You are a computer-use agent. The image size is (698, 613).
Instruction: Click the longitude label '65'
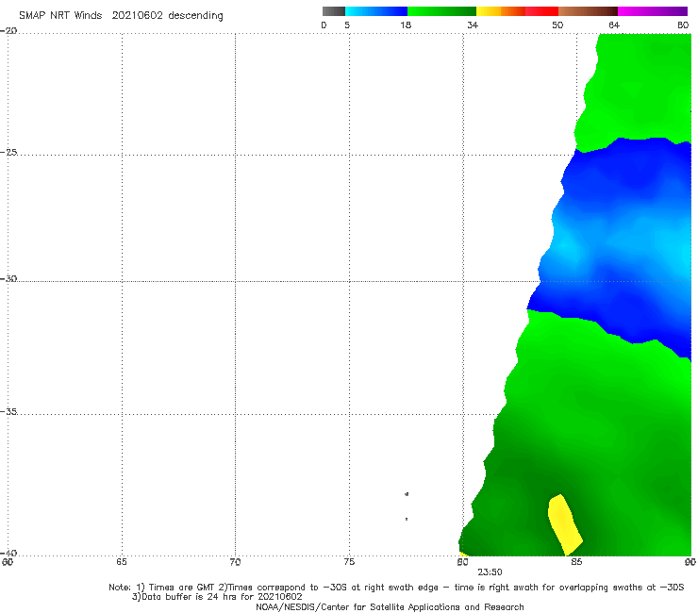122,562
